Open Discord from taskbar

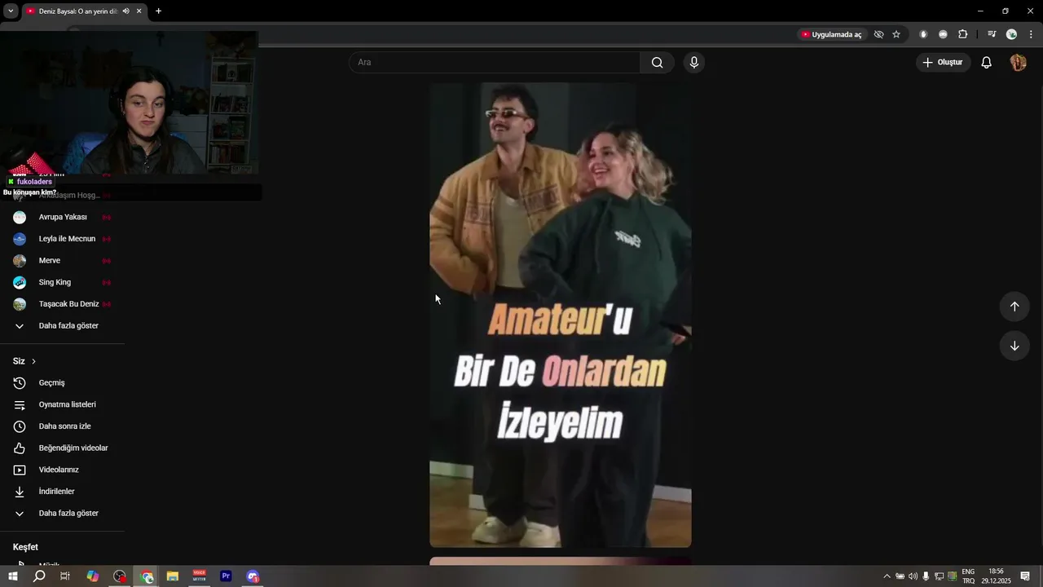click(253, 576)
